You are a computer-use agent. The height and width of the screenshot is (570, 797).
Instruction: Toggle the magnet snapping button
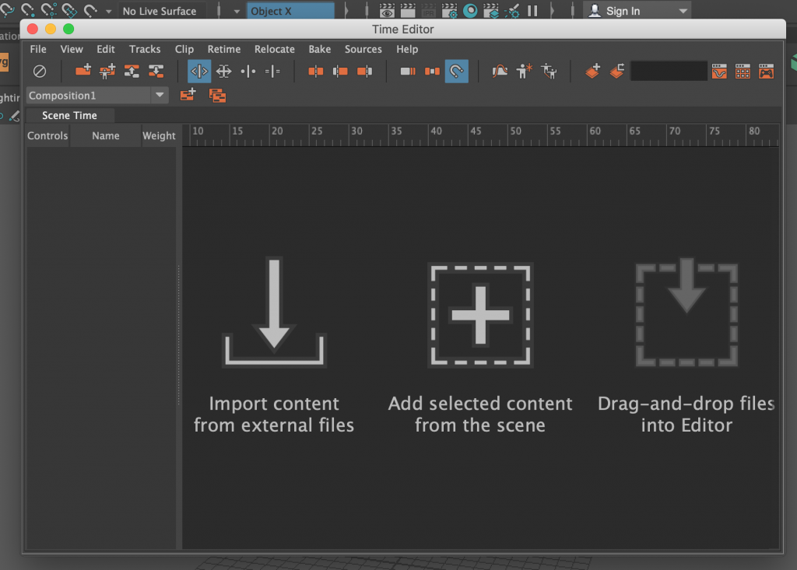point(456,71)
